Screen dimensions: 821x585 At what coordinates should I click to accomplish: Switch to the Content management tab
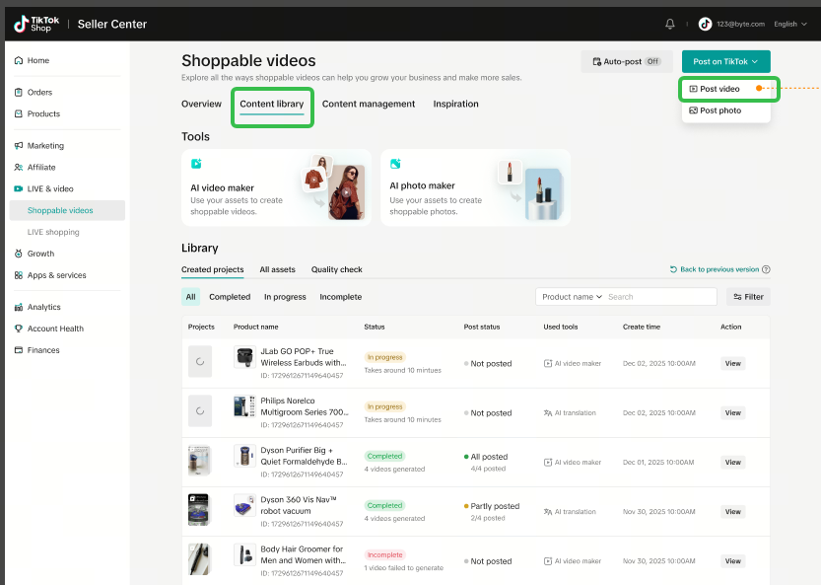pyautogui.click(x=369, y=104)
